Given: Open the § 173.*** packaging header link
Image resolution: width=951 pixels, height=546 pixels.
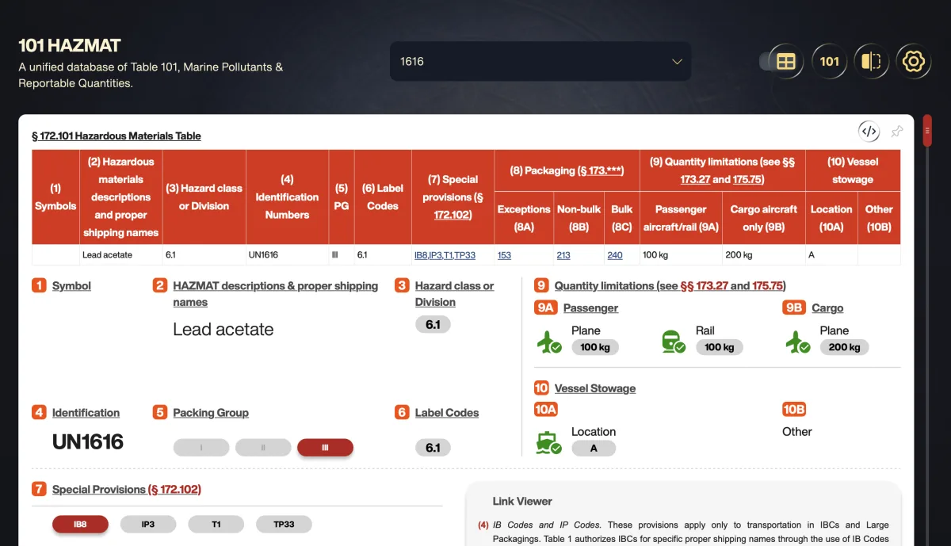Looking at the screenshot, I should [602, 170].
